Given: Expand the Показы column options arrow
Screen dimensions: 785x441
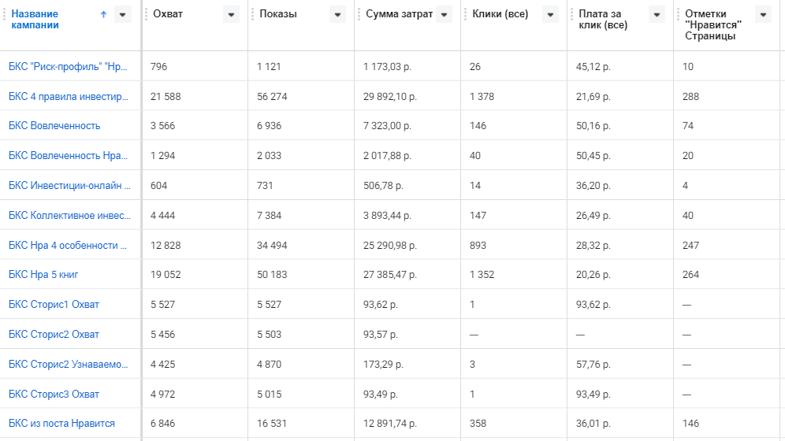Looking at the screenshot, I should [337, 14].
